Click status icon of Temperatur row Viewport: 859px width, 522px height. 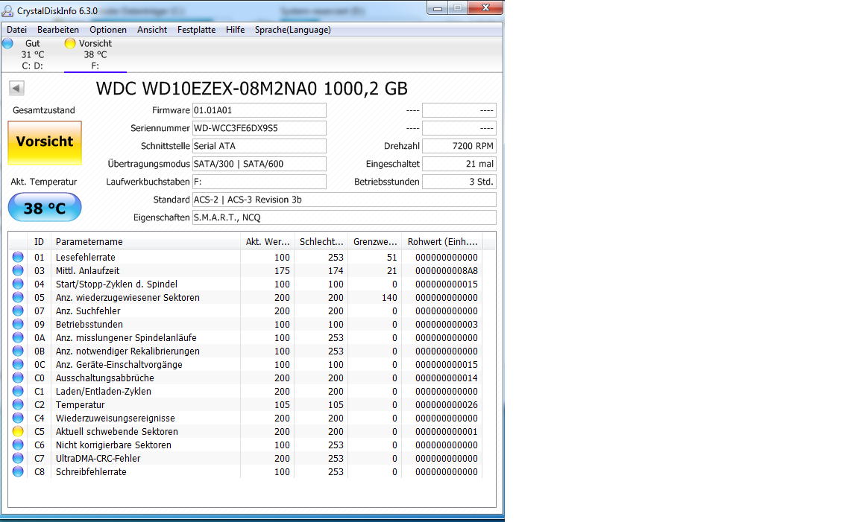tap(18, 404)
